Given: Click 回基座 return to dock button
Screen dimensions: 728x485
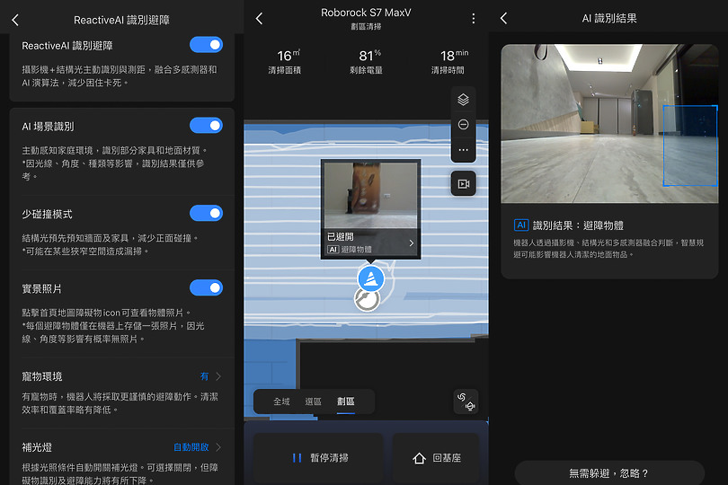Looking at the screenshot, I should click(x=436, y=458).
